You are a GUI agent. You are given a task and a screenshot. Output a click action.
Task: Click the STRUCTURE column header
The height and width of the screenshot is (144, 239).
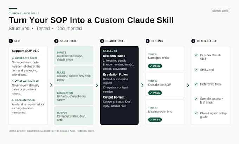68,41
